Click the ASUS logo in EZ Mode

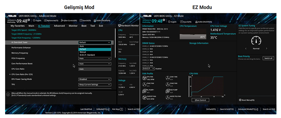(x=147, y=16)
